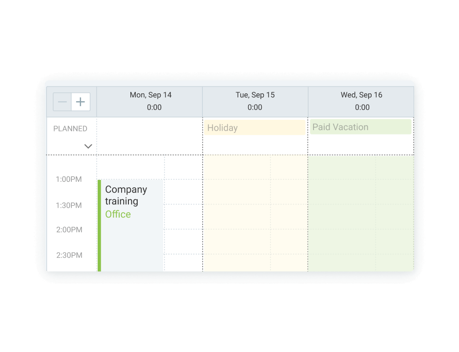The height and width of the screenshot is (352, 459).
Task: Select the Holiday event on Tuesday
Action: click(254, 128)
